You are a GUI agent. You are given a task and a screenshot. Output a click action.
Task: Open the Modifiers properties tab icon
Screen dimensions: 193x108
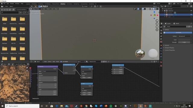coord(161,48)
